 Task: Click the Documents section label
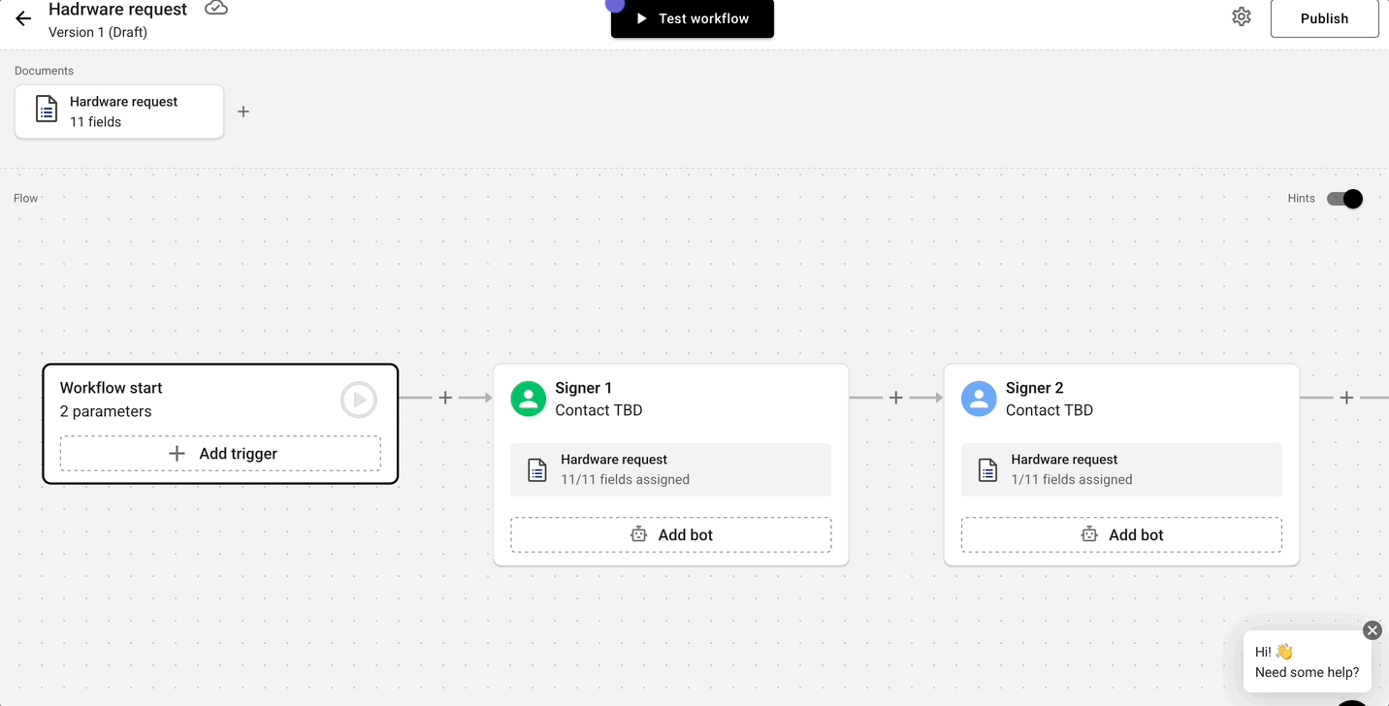tap(44, 71)
